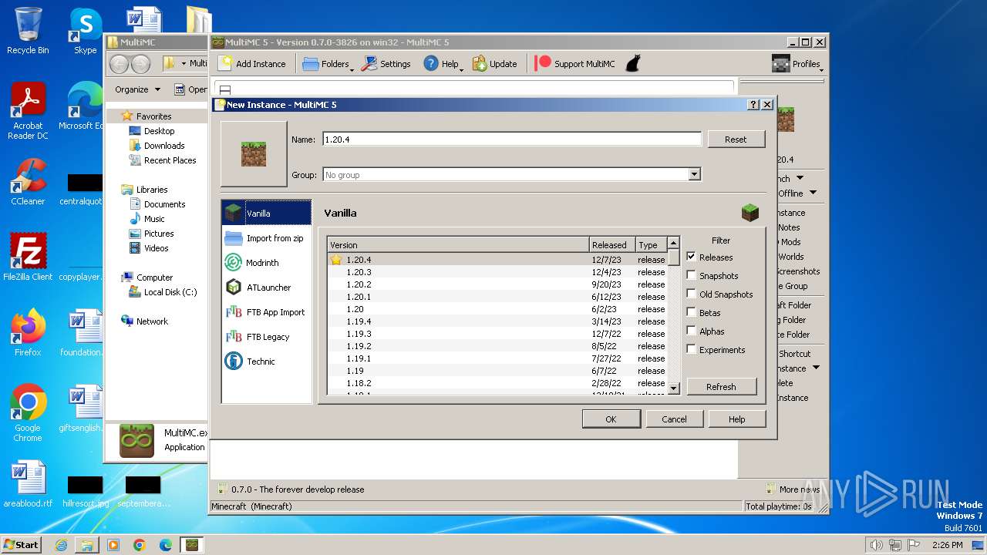Choose Import from zip option
Screen dimensions: 987x555
coord(266,238)
